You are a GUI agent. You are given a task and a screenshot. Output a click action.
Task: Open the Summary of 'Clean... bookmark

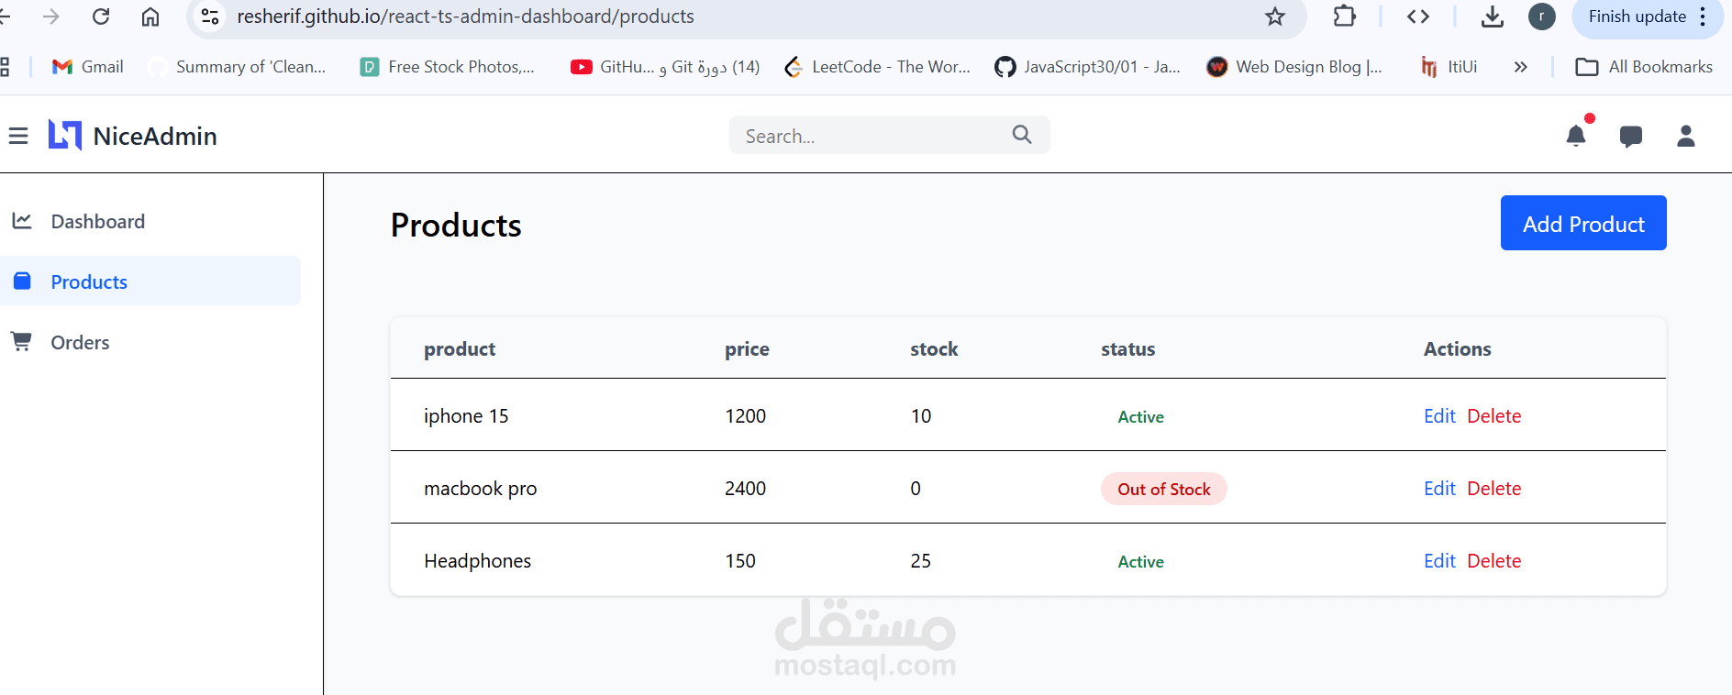[237, 67]
